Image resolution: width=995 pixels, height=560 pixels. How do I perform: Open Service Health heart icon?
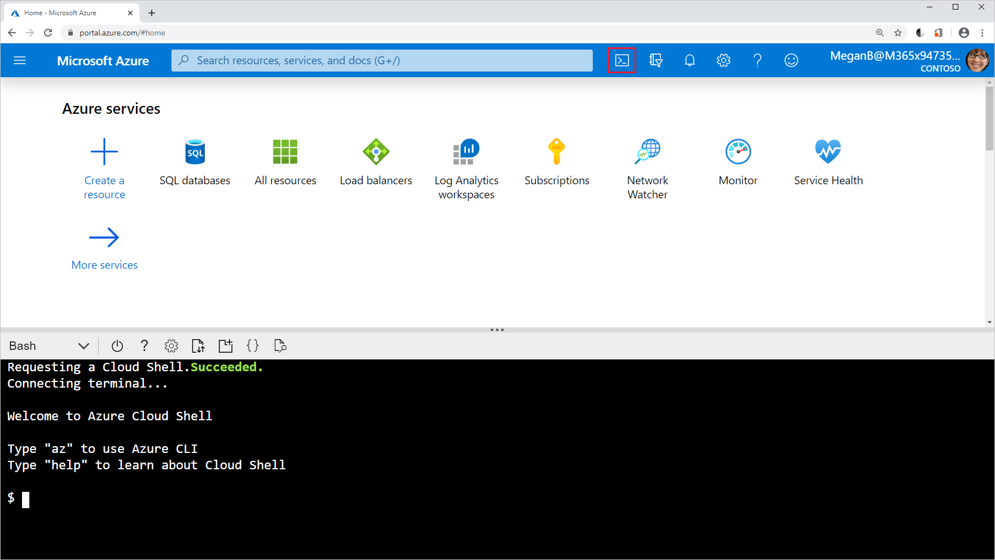point(828,151)
